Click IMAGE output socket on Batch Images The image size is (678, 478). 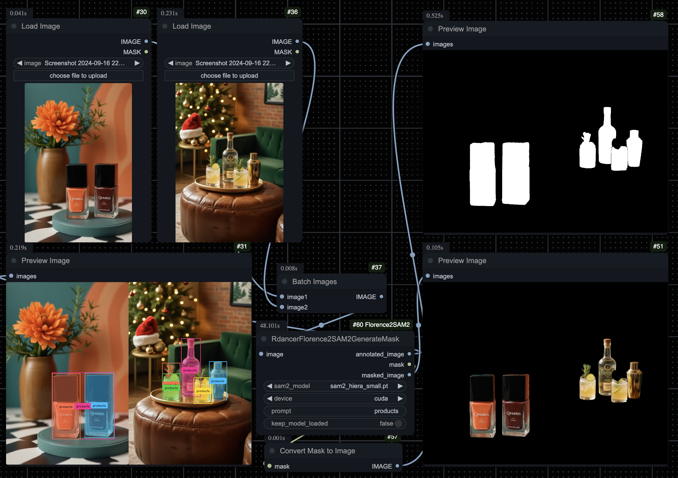pyautogui.click(x=381, y=297)
